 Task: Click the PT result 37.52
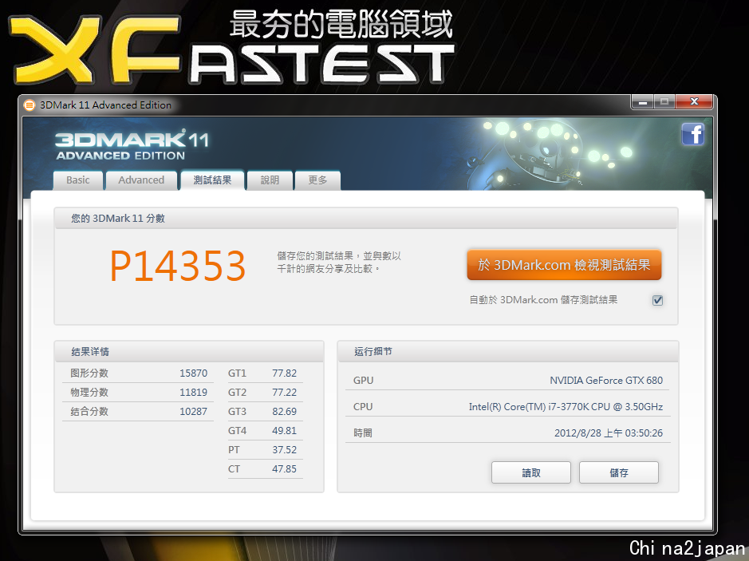284,449
